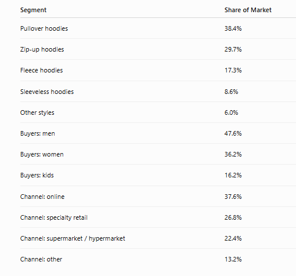Select the Channel: online row

pos(158,197)
